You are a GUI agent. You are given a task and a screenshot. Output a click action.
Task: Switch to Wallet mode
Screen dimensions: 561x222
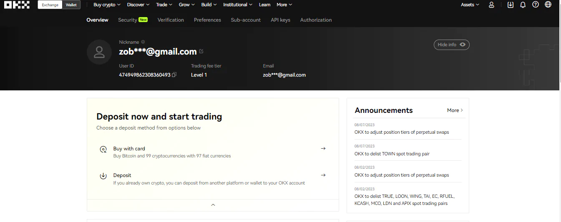coord(71,5)
